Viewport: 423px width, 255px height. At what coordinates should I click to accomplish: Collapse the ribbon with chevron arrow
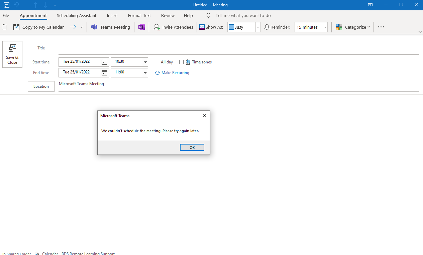(420, 32)
